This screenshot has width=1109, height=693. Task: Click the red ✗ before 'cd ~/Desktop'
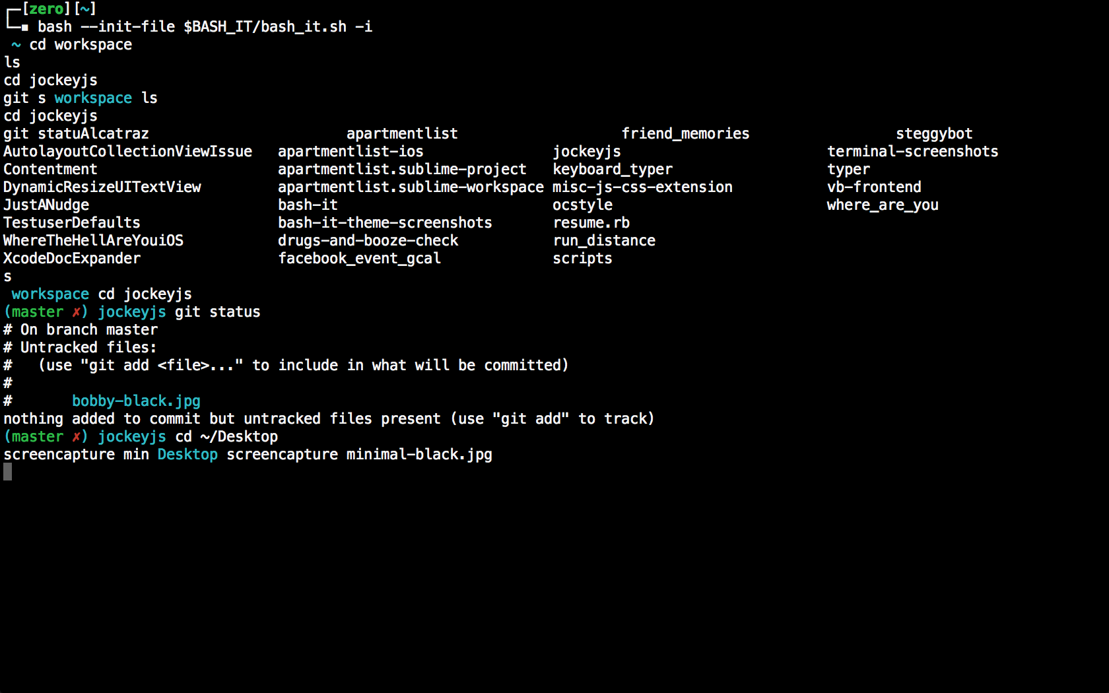pos(76,436)
